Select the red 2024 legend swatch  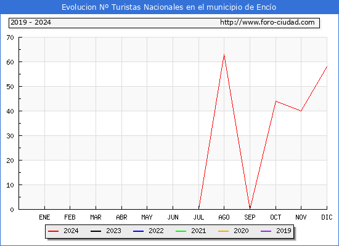53,231
